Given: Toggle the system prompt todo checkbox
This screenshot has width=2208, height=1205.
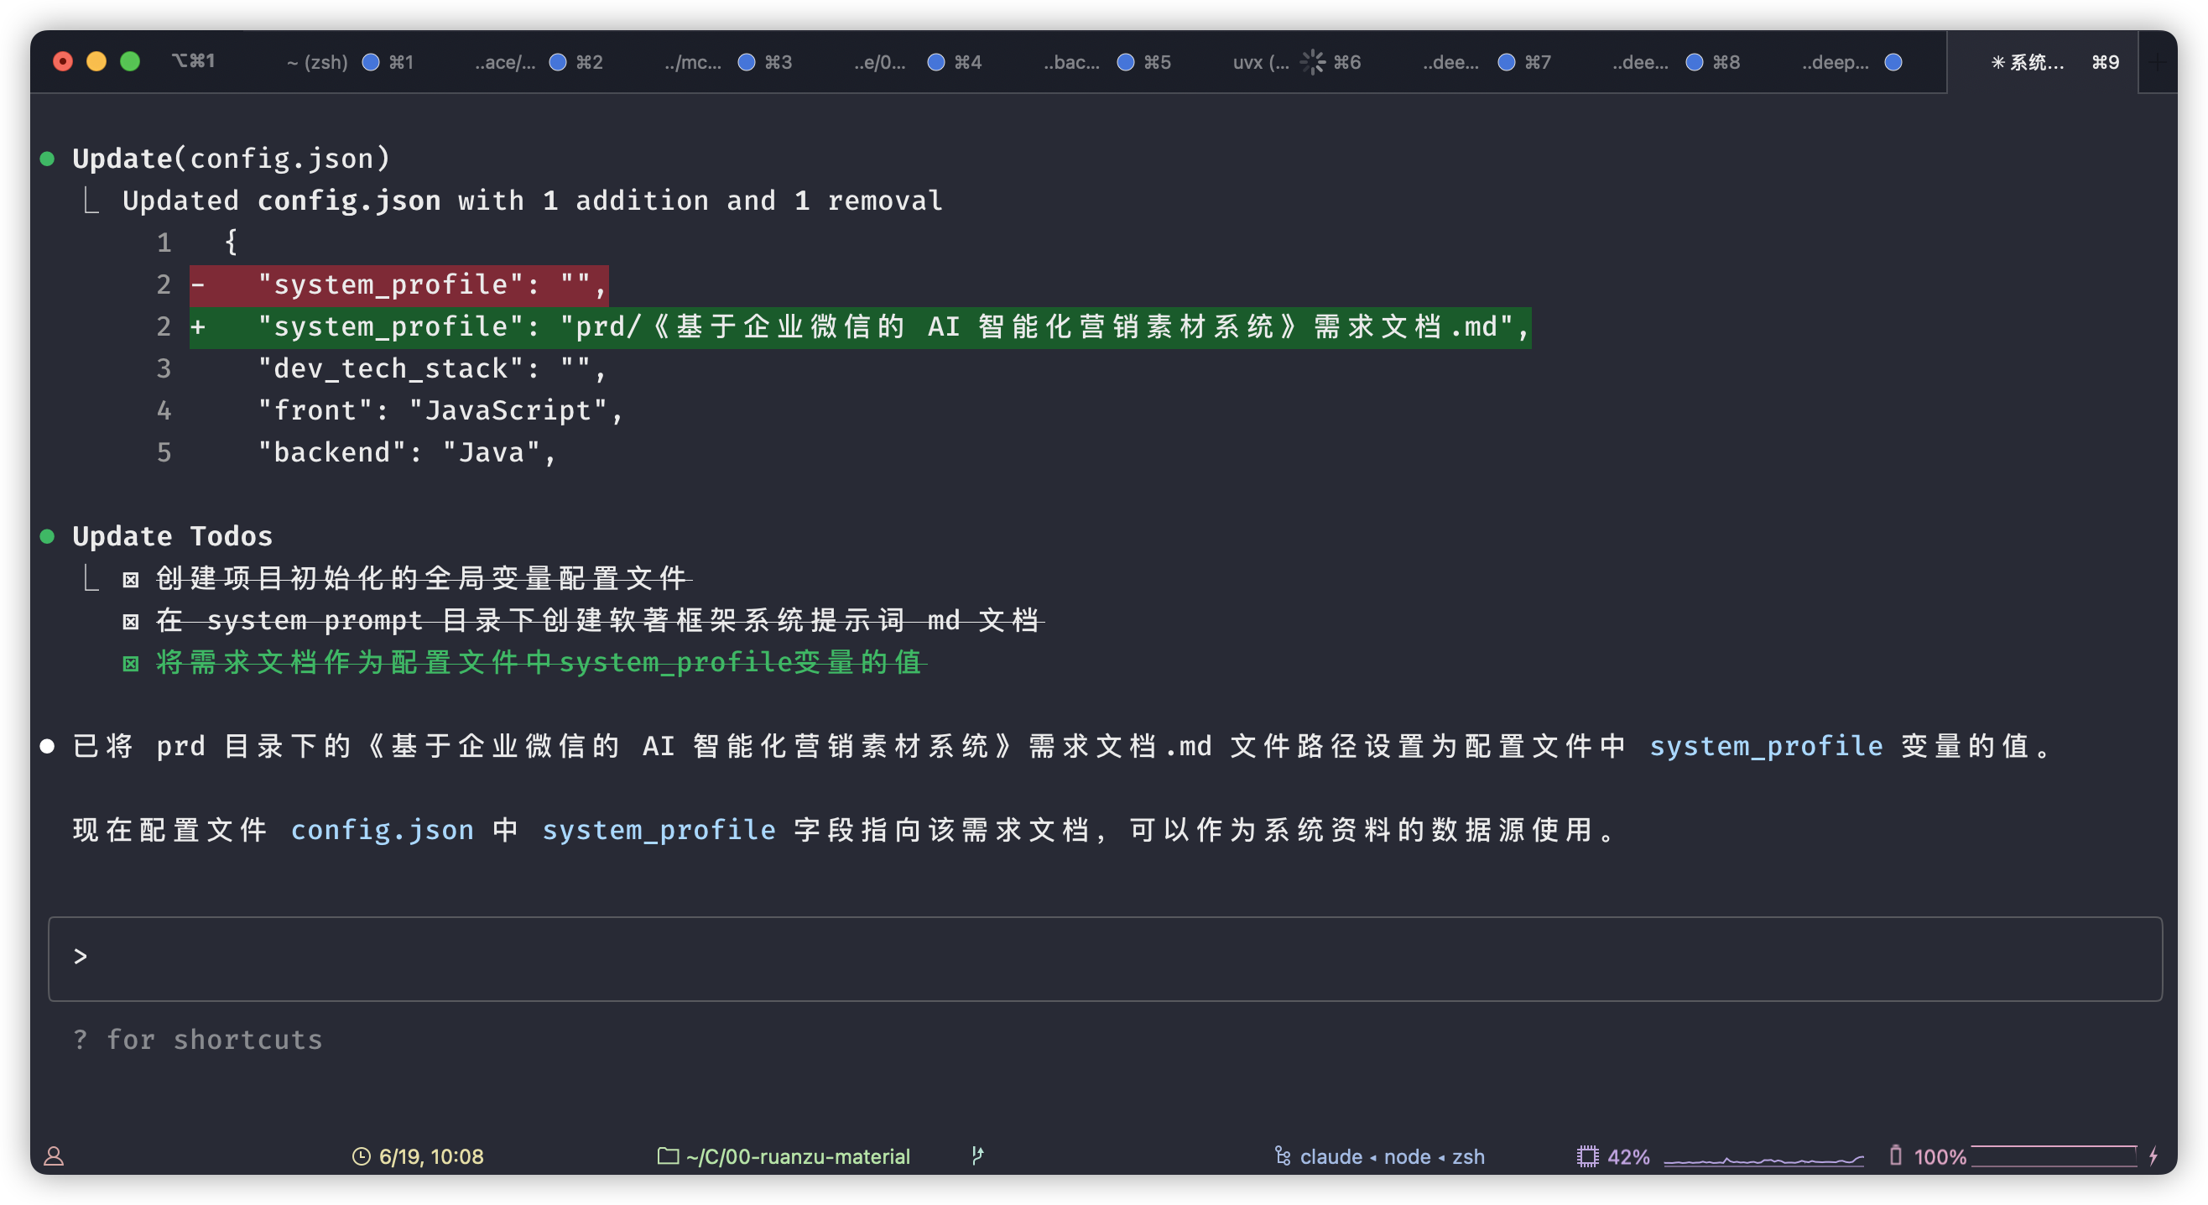Looking at the screenshot, I should pos(130,622).
